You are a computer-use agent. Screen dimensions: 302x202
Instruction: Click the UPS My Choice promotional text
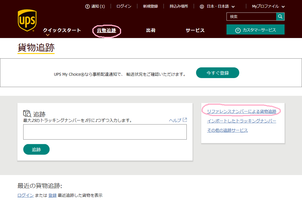point(120,74)
